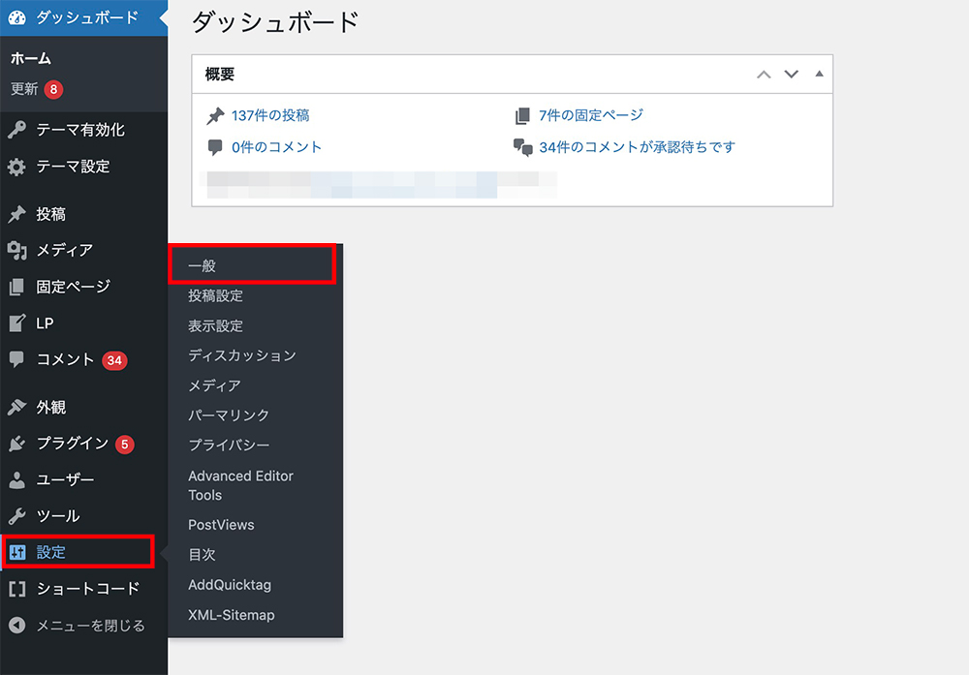Open 目次 settings
Screen dimensions: 969x675
point(203,555)
